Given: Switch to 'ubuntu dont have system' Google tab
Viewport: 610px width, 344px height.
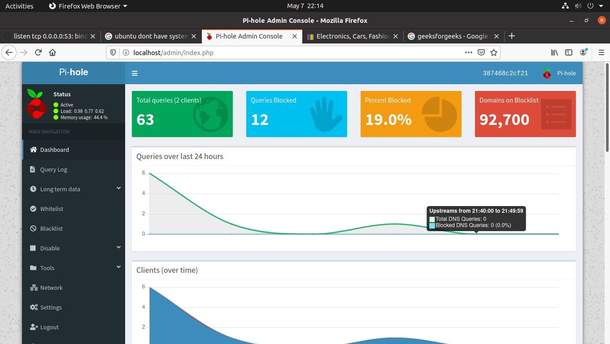Looking at the screenshot, I should [x=151, y=36].
